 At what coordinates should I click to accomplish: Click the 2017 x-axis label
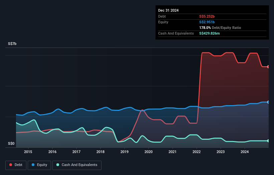pyautogui.click(x=76, y=152)
